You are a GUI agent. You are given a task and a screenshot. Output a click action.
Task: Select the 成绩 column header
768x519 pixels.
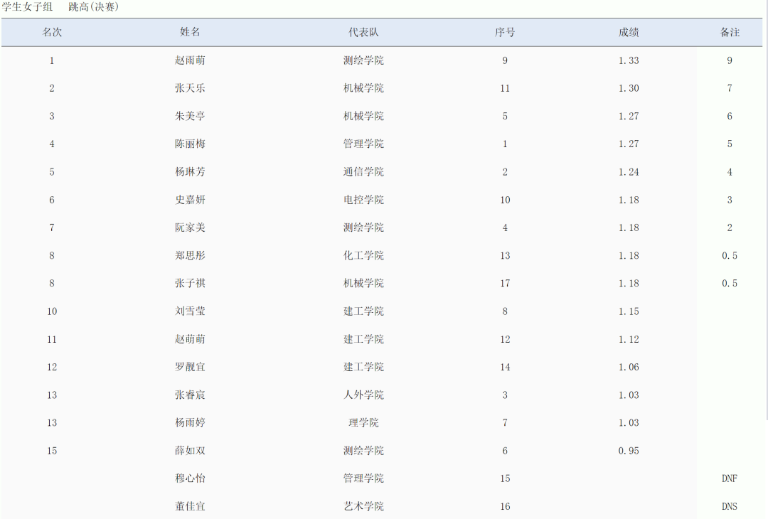tap(629, 33)
